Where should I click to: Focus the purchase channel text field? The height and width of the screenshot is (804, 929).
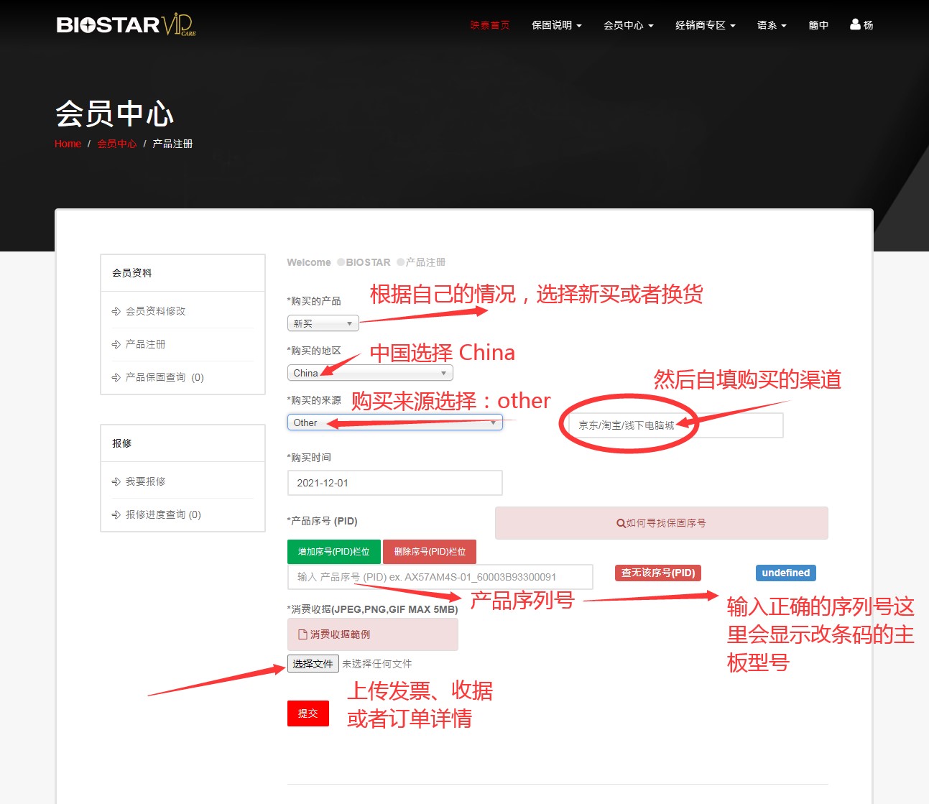pyautogui.click(x=675, y=425)
